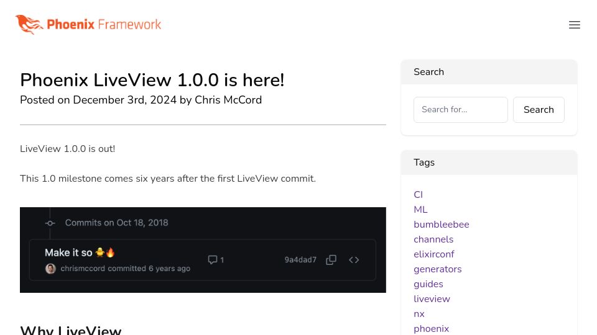Click the commit comment bubble icon
Screen dimensions: 597x335
click(x=213, y=260)
